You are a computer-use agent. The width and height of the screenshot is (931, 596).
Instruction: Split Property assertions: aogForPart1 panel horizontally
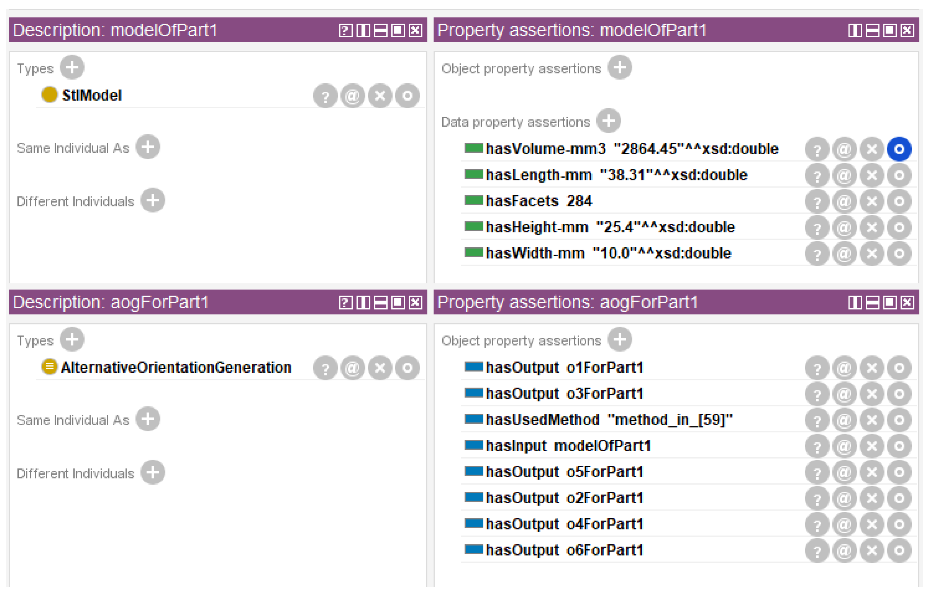[x=872, y=302]
